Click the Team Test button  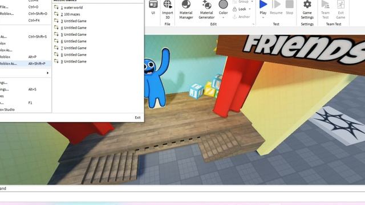(326, 10)
